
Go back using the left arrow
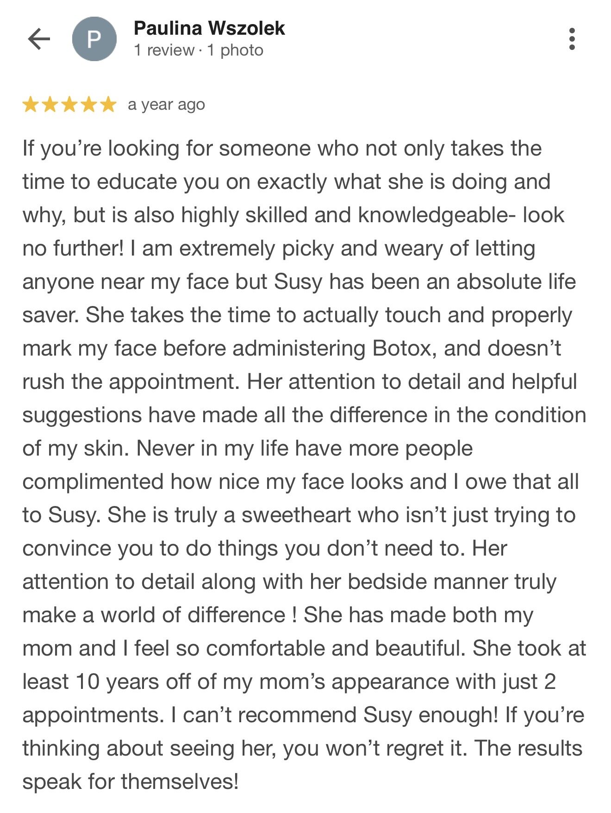(39, 39)
